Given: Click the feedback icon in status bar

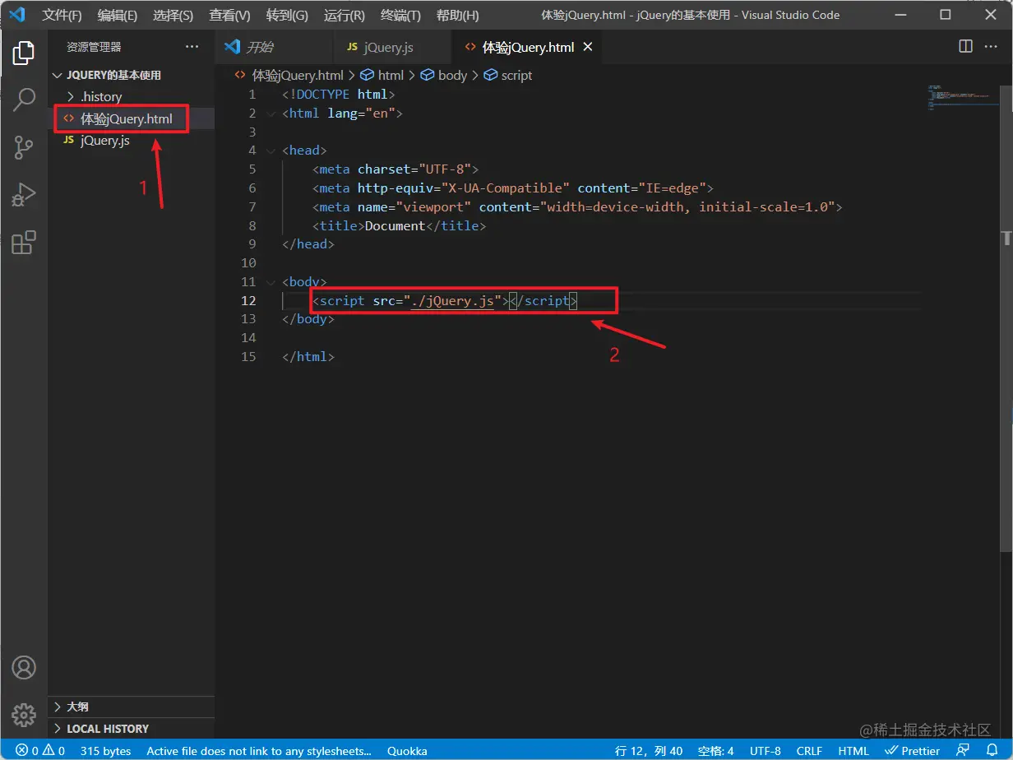Looking at the screenshot, I should [963, 750].
